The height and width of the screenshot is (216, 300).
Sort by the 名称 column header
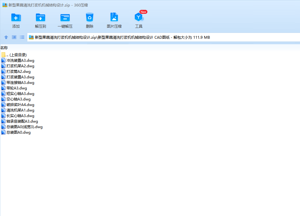4,48
